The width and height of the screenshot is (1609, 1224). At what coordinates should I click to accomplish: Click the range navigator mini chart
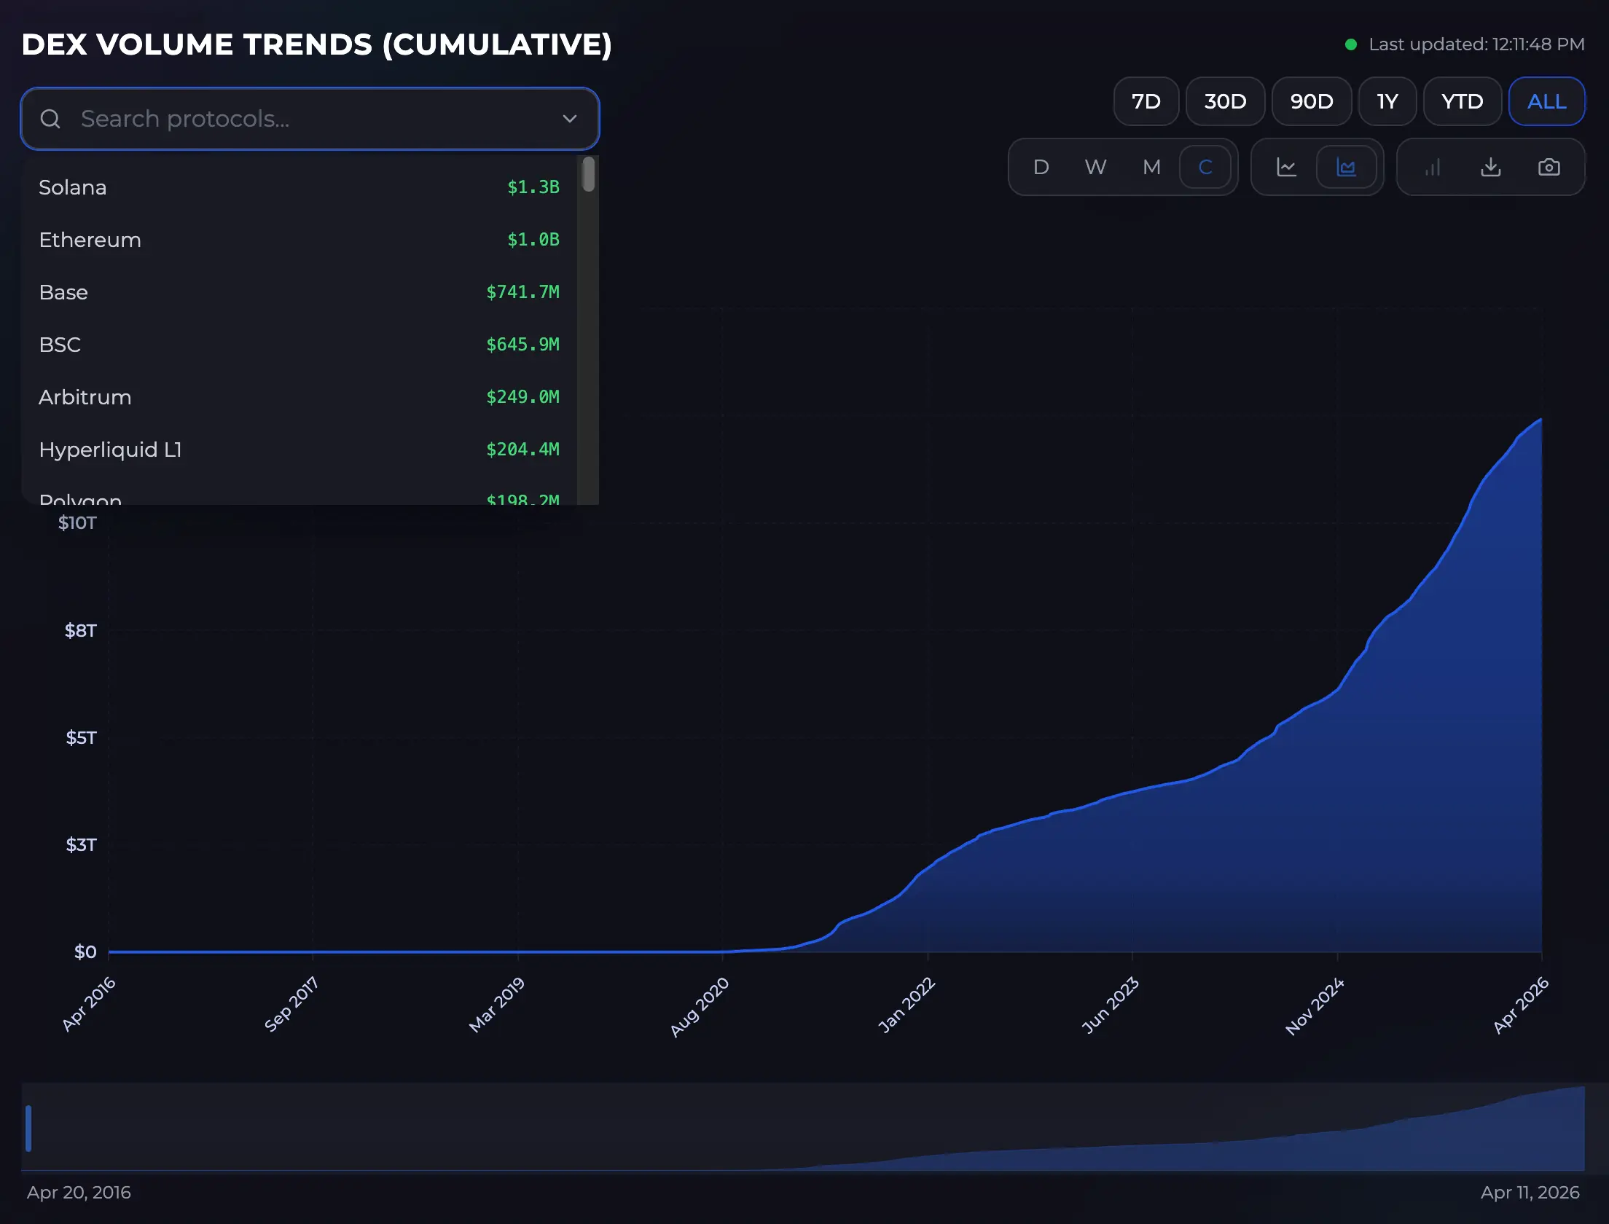click(803, 1127)
